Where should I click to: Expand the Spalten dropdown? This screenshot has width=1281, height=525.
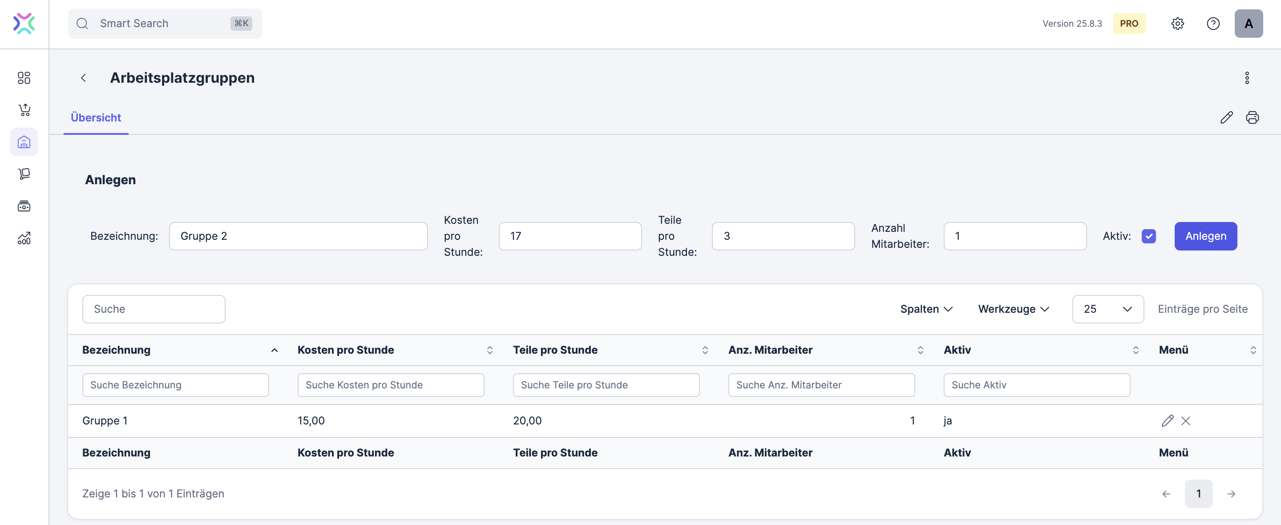(x=926, y=309)
